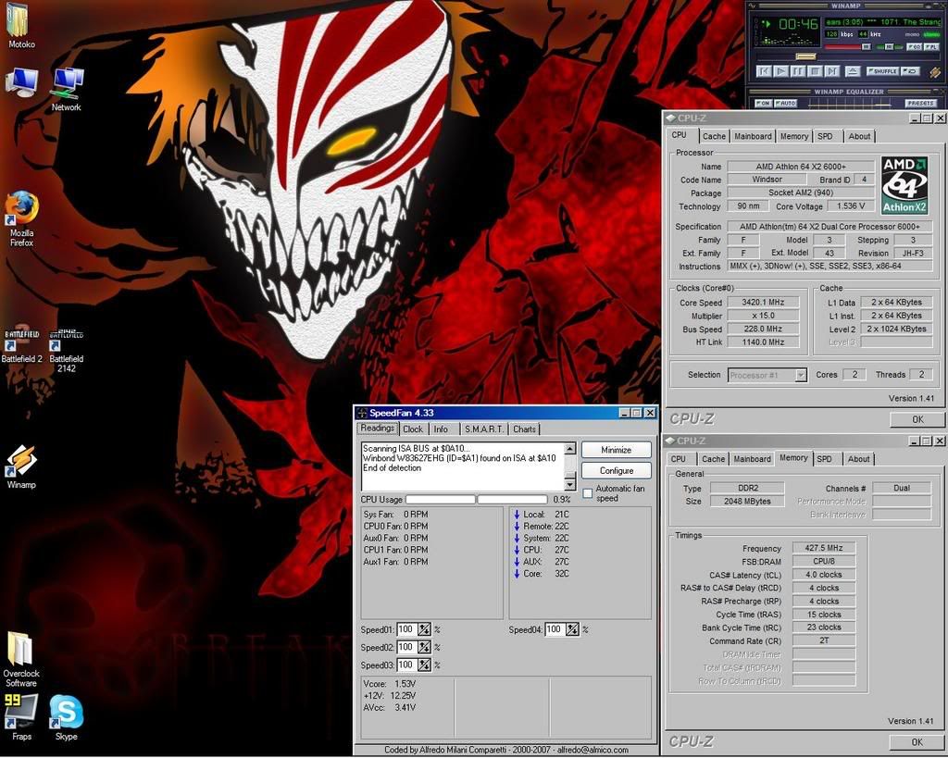Select the Winamp desktop shortcut

click(x=21, y=466)
